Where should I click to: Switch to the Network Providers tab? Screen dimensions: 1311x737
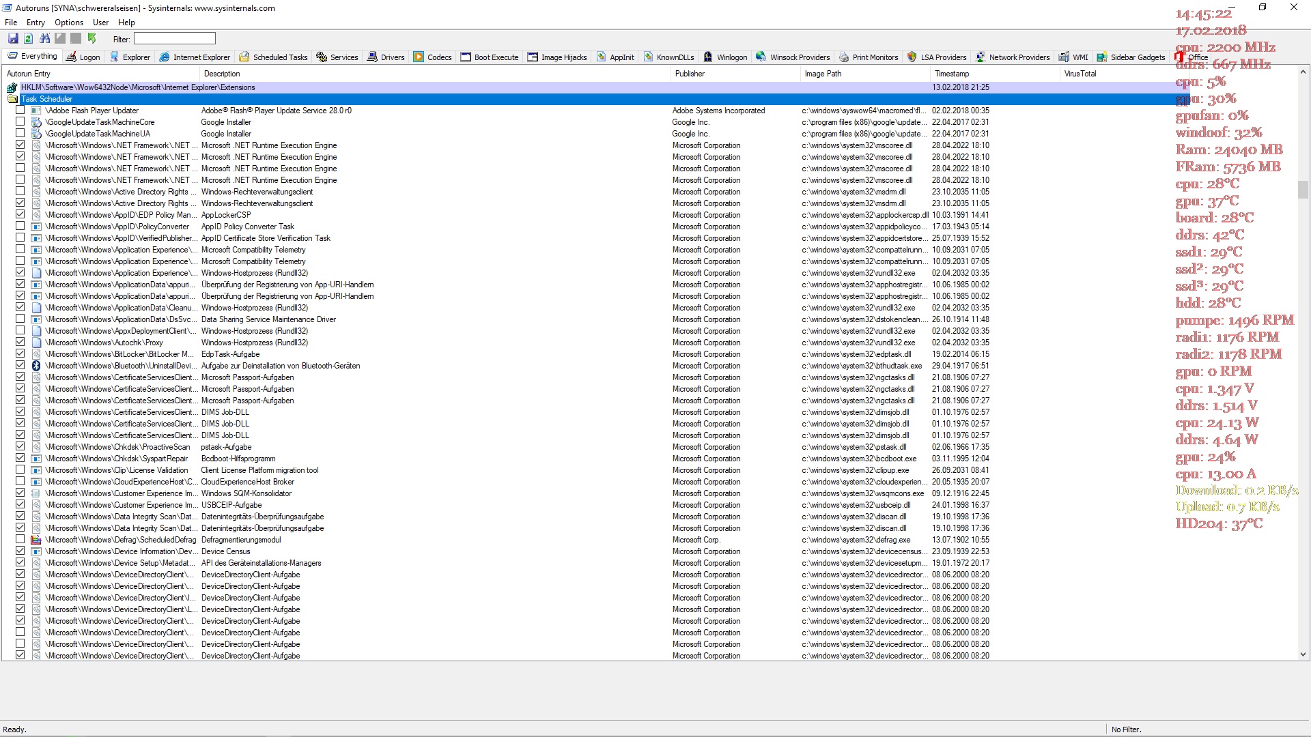[x=1013, y=57]
